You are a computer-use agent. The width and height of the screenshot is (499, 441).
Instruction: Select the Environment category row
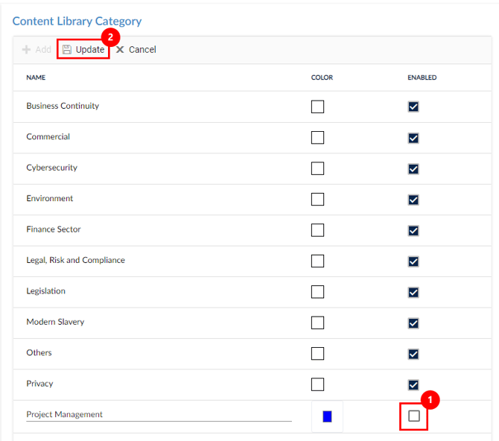50,199
